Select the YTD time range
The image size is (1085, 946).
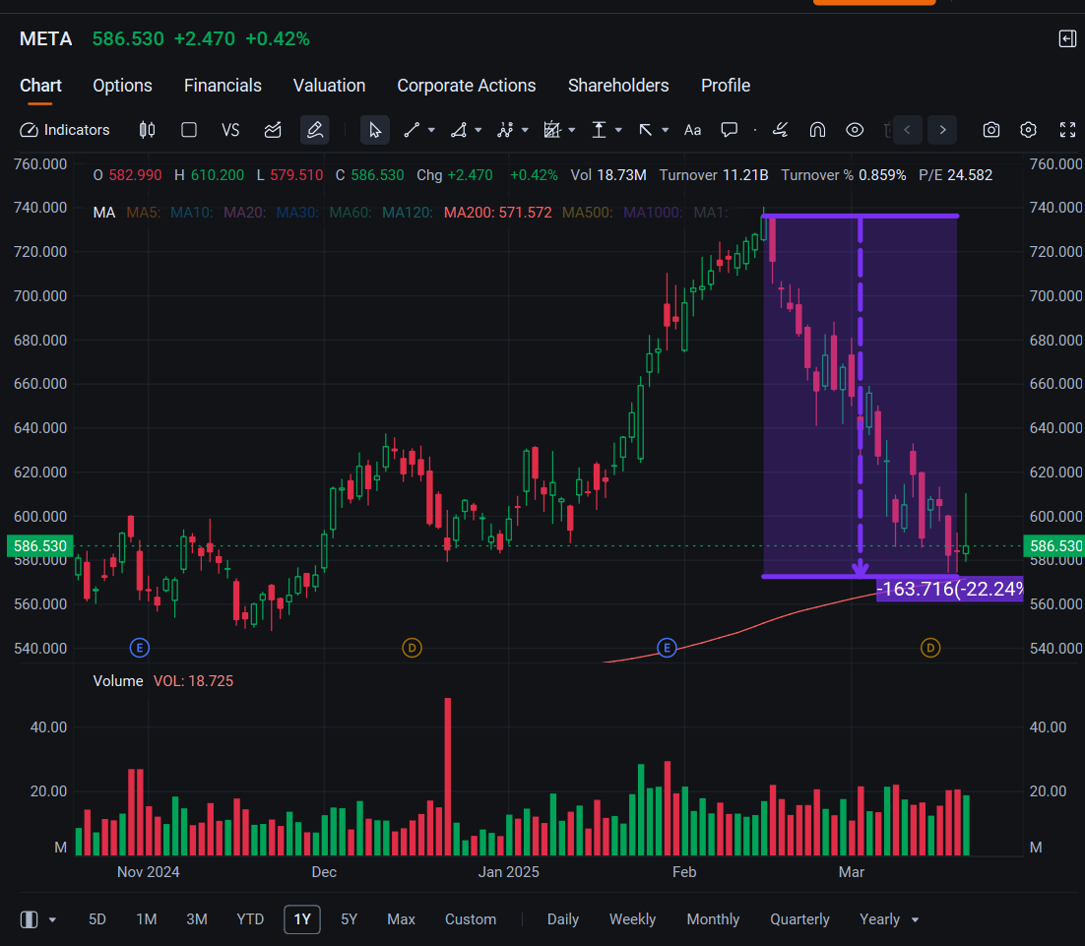pos(250,919)
